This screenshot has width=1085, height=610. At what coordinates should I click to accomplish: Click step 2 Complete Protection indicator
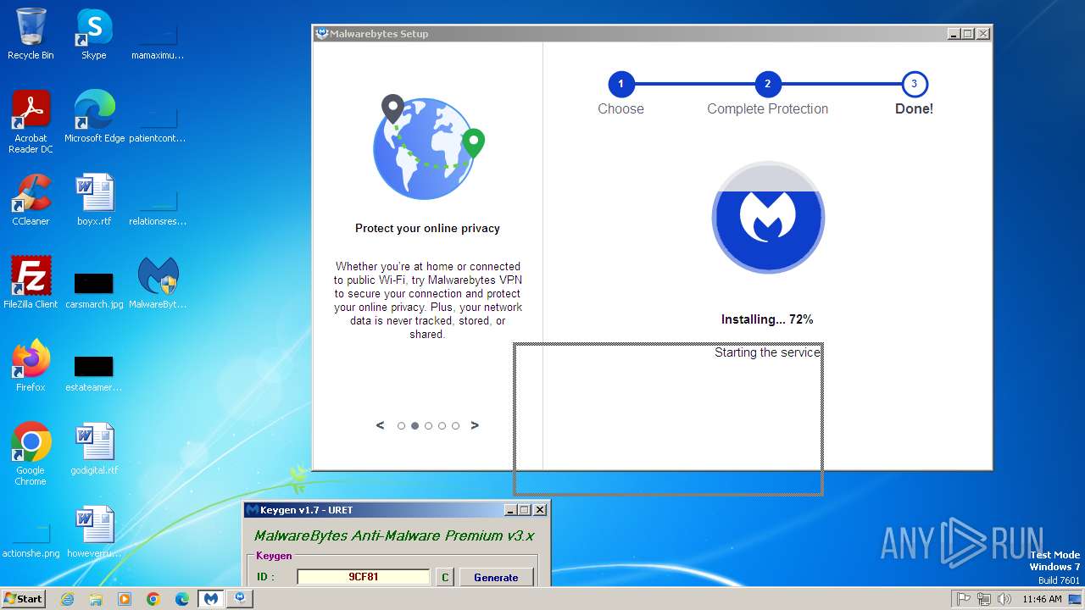point(768,84)
